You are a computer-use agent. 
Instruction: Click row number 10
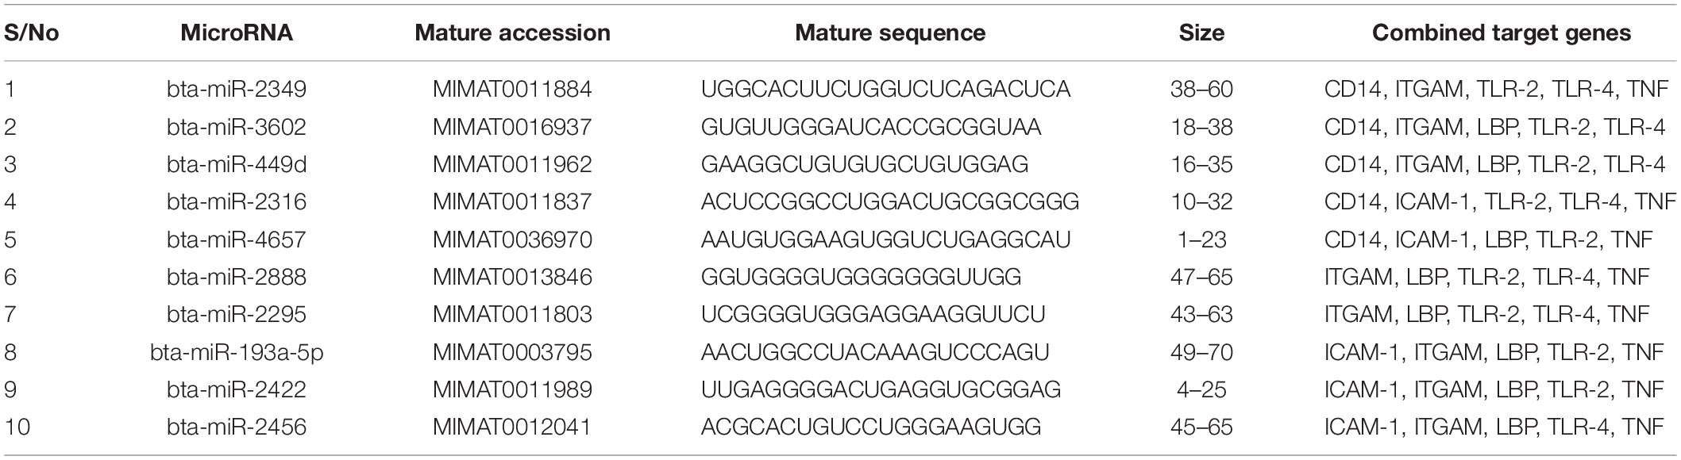[x=17, y=427]
